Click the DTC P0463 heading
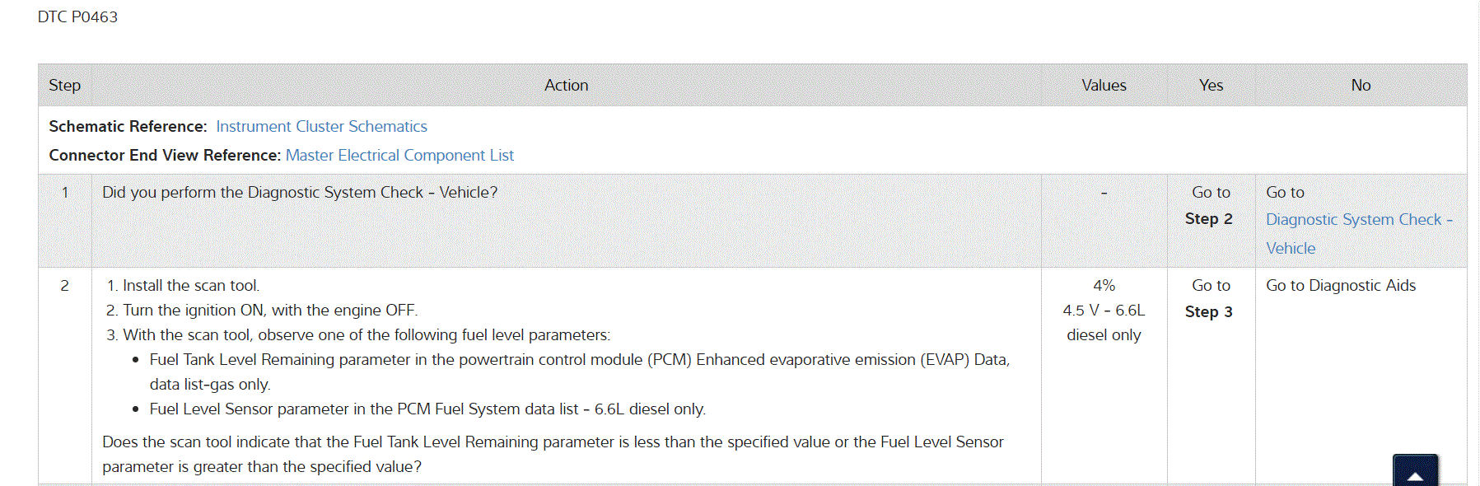The image size is (1480, 486). 77,17
